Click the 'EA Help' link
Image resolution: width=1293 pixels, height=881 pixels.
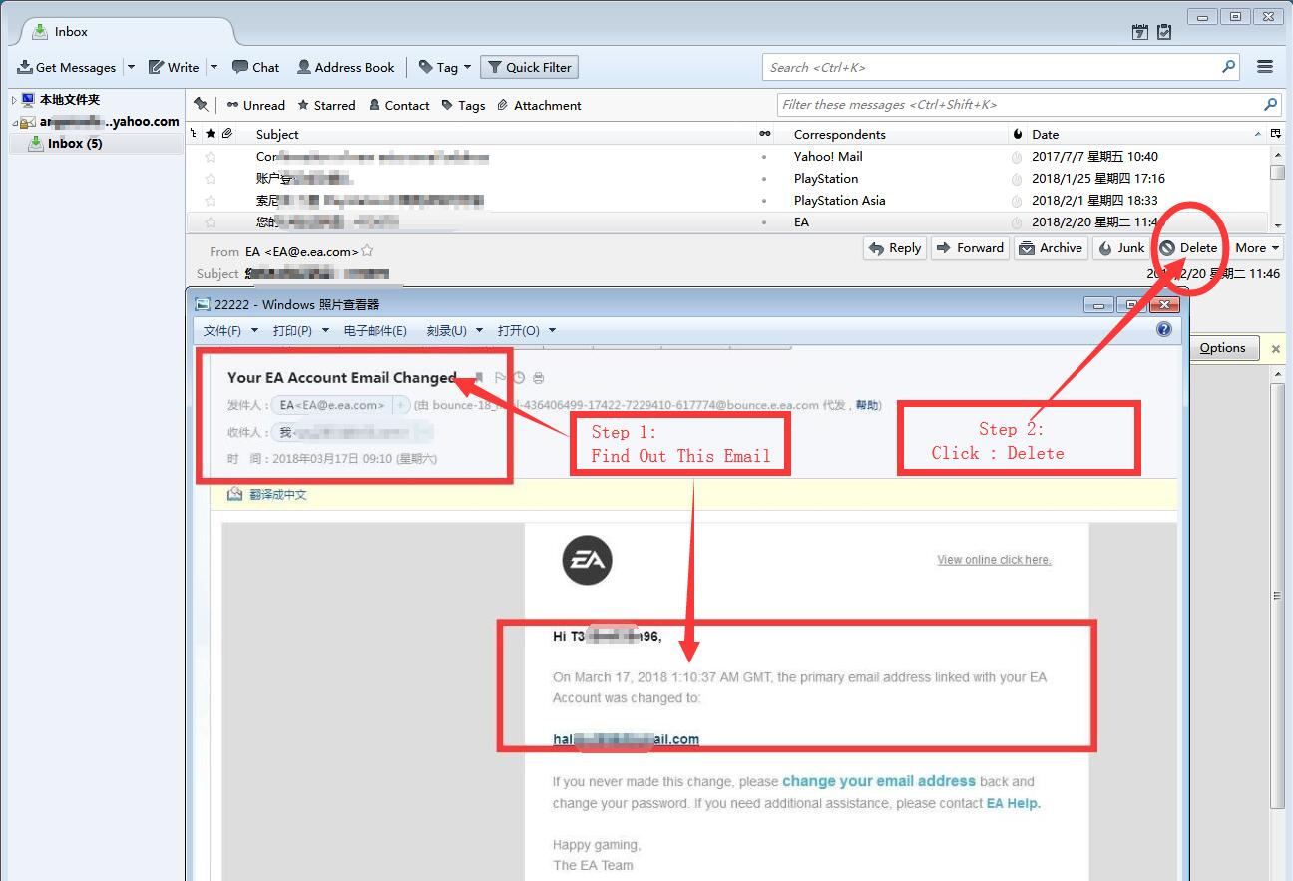coord(1013,803)
